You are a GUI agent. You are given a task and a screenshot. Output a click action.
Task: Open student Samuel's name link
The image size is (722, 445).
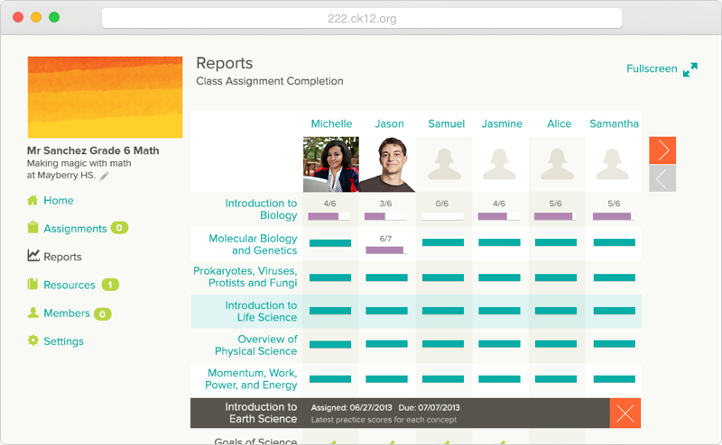tap(446, 123)
